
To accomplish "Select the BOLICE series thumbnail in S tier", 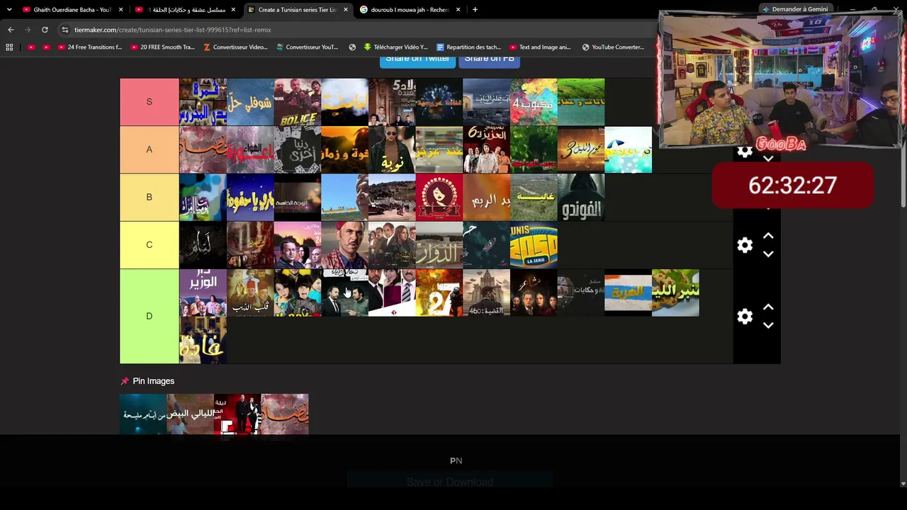I will pyautogui.click(x=298, y=102).
